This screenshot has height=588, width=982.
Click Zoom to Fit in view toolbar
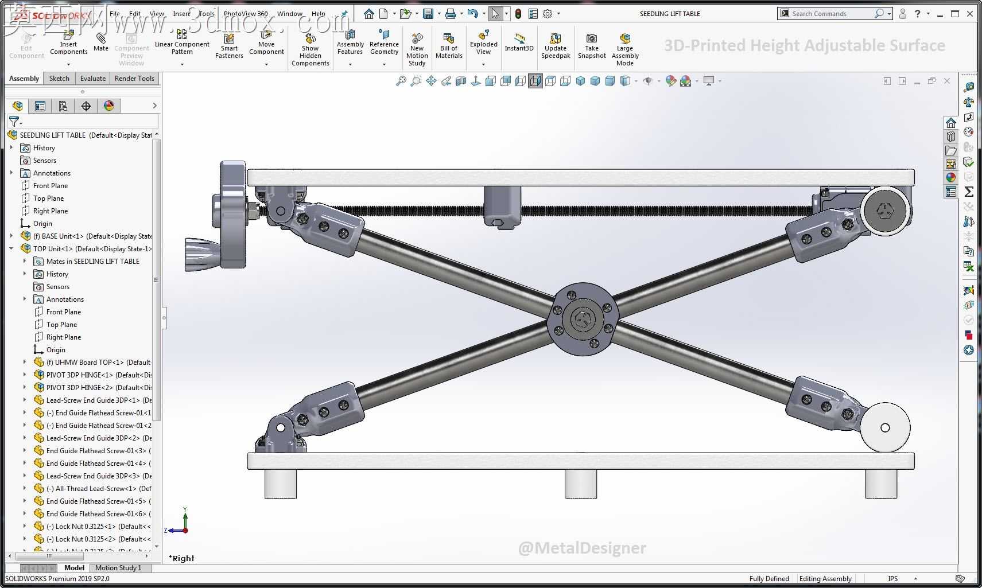(401, 81)
